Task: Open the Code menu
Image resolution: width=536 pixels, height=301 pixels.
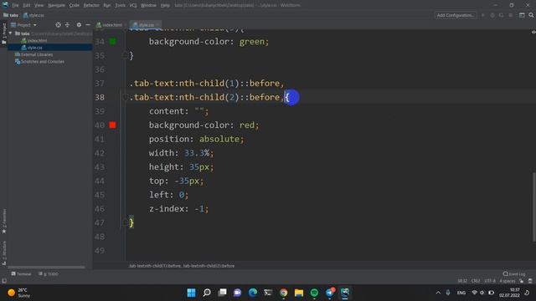Action: pos(75,6)
